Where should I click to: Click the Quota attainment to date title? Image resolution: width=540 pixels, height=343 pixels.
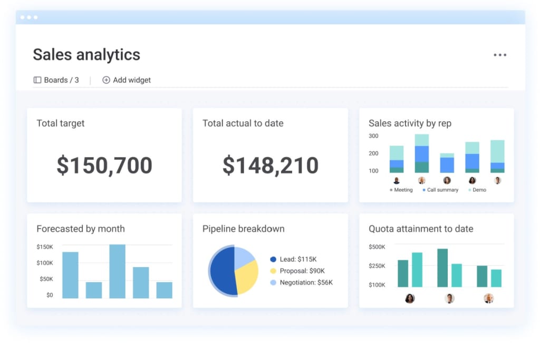[x=421, y=229]
